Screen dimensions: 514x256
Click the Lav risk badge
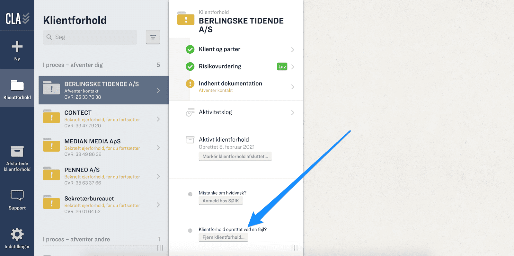pyautogui.click(x=282, y=66)
